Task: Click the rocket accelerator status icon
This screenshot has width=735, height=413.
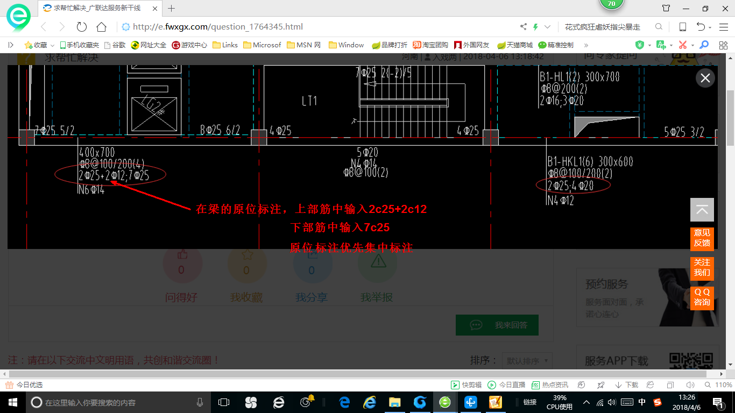Action: coord(601,385)
